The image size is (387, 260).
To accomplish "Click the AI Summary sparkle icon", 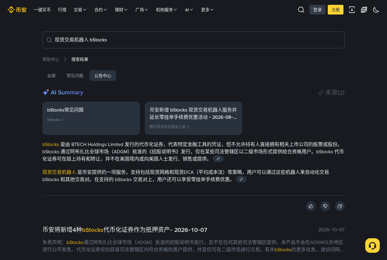I will pos(46,93).
